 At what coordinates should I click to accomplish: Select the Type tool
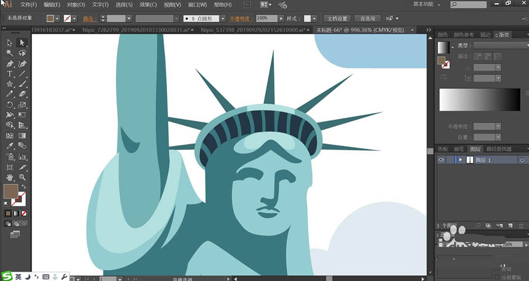click(x=10, y=74)
